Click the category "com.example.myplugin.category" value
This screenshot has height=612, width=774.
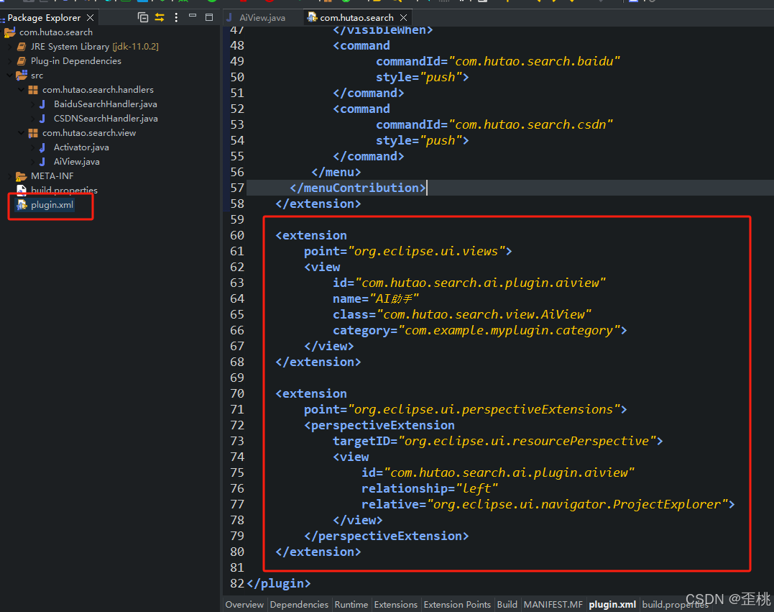point(509,330)
